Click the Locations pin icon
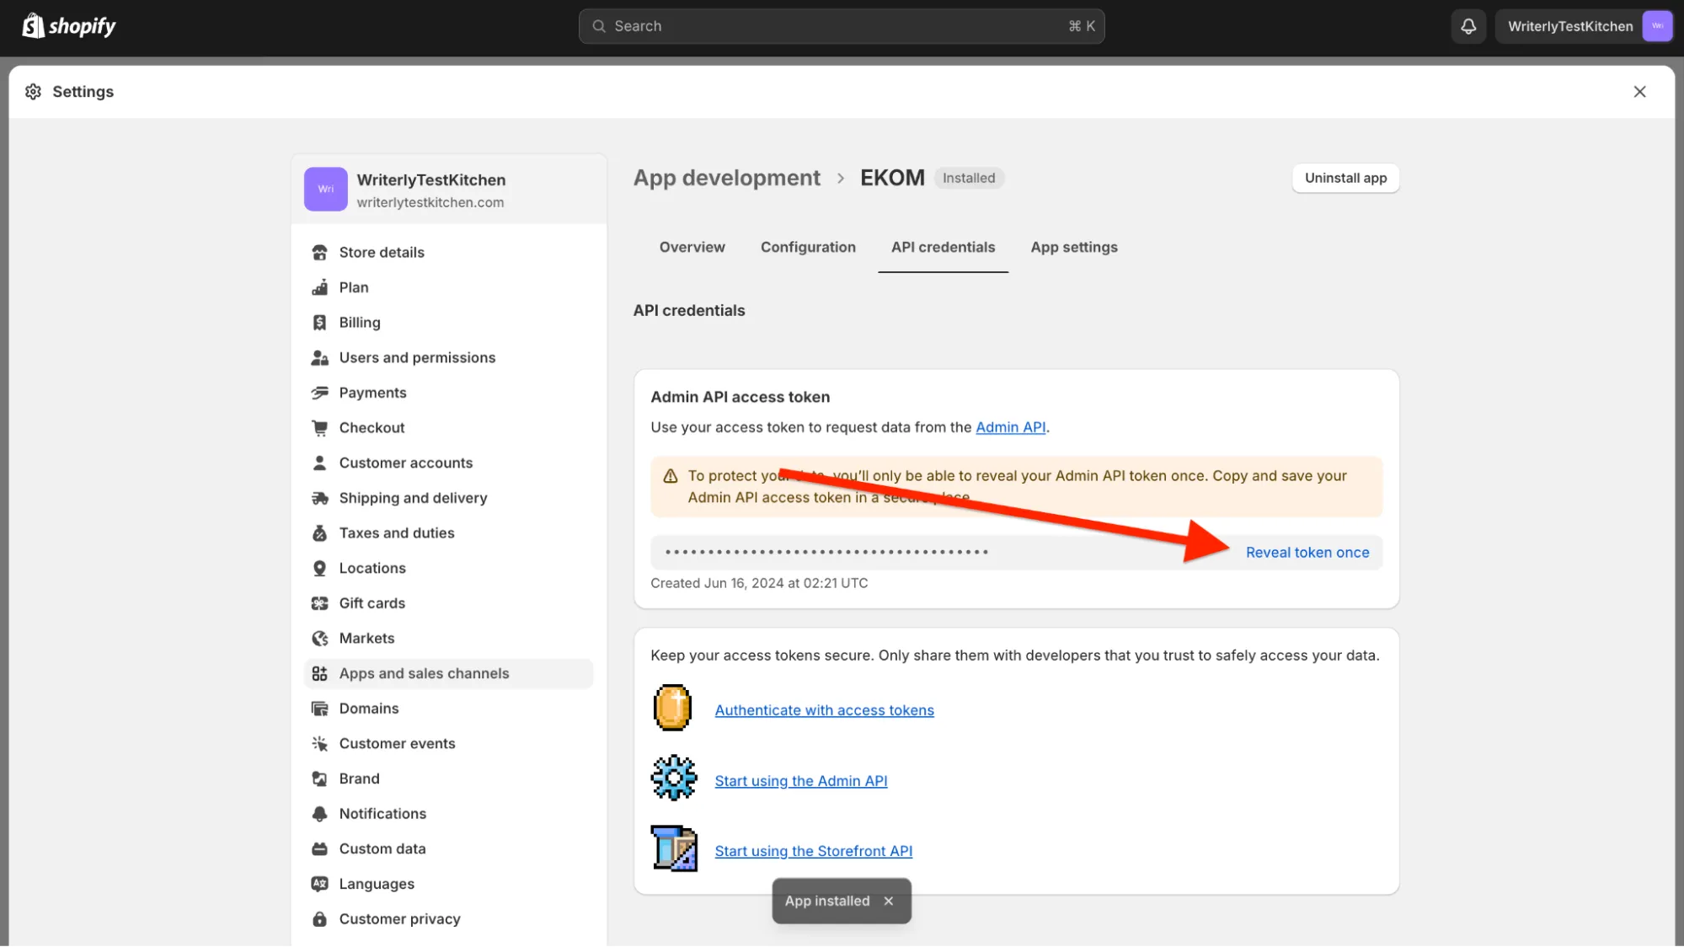The image size is (1684, 947). click(319, 569)
